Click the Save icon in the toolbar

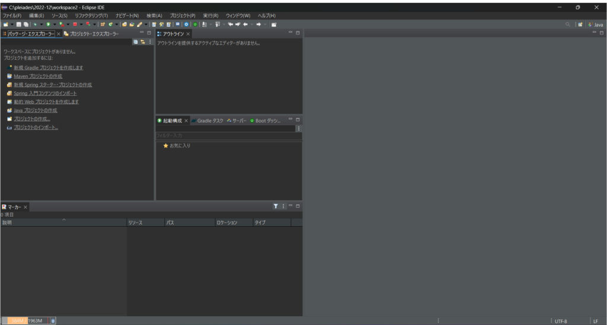[x=19, y=24]
